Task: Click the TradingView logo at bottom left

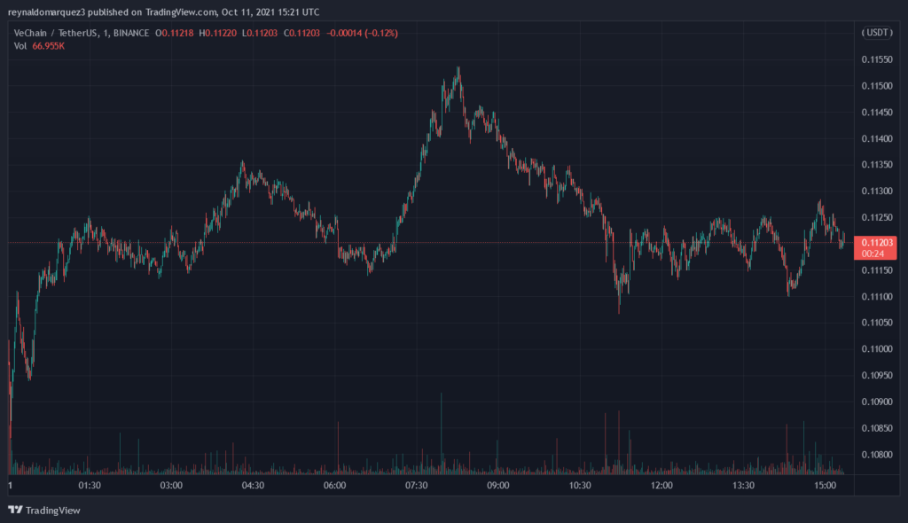Action: tap(44, 511)
